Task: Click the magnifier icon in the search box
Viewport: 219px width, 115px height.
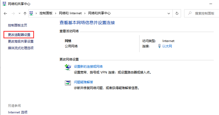Action: (x=189, y=13)
